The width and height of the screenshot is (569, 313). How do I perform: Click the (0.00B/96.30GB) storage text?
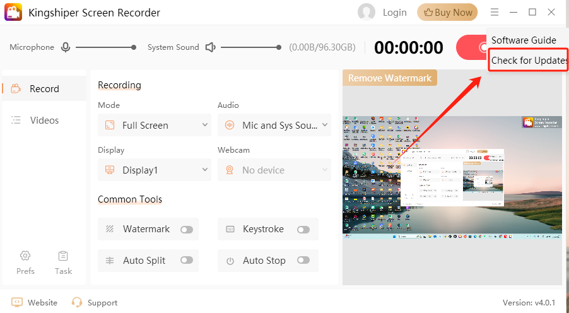click(322, 47)
